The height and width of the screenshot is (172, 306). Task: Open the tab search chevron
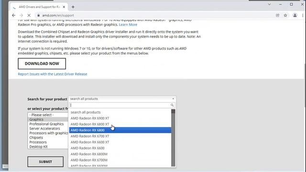[269, 4]
